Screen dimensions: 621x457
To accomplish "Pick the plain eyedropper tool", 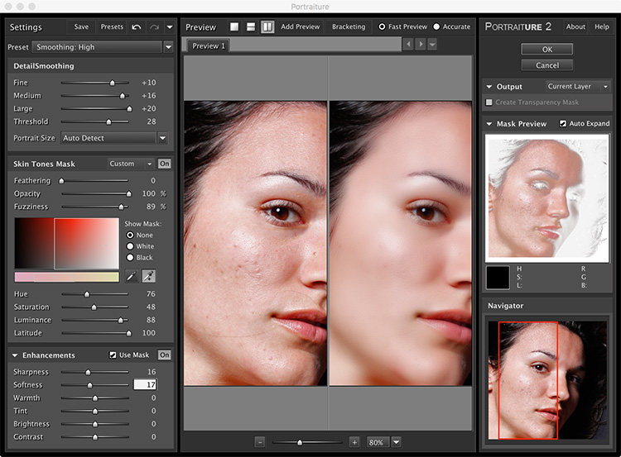I will point(132,276).
